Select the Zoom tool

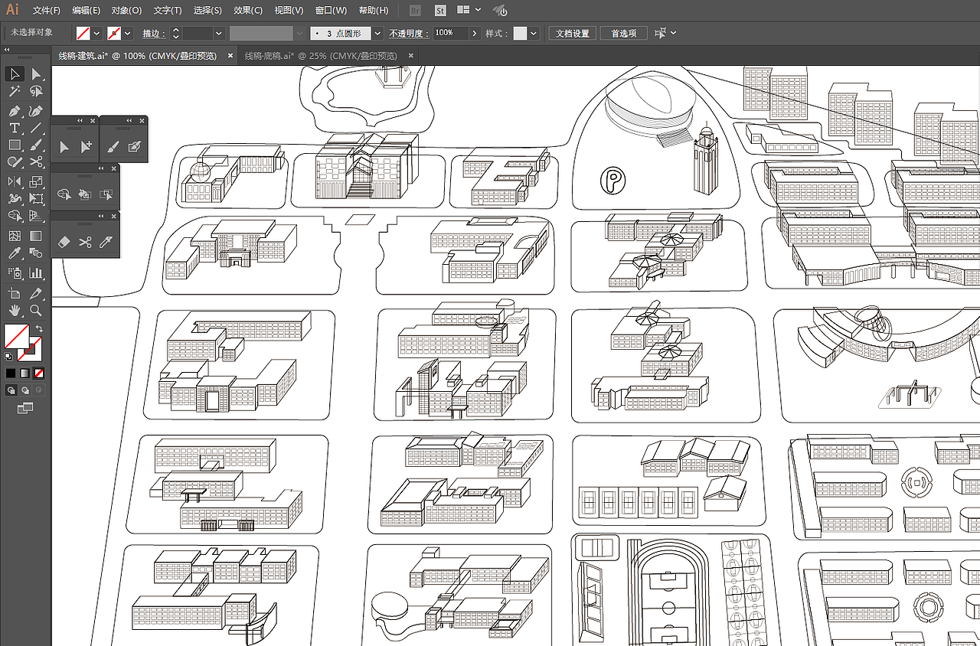[x=36, y=310]
